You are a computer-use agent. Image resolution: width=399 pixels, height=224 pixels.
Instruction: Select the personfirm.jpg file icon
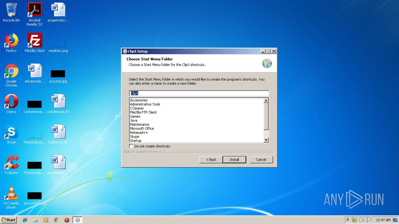35,198
